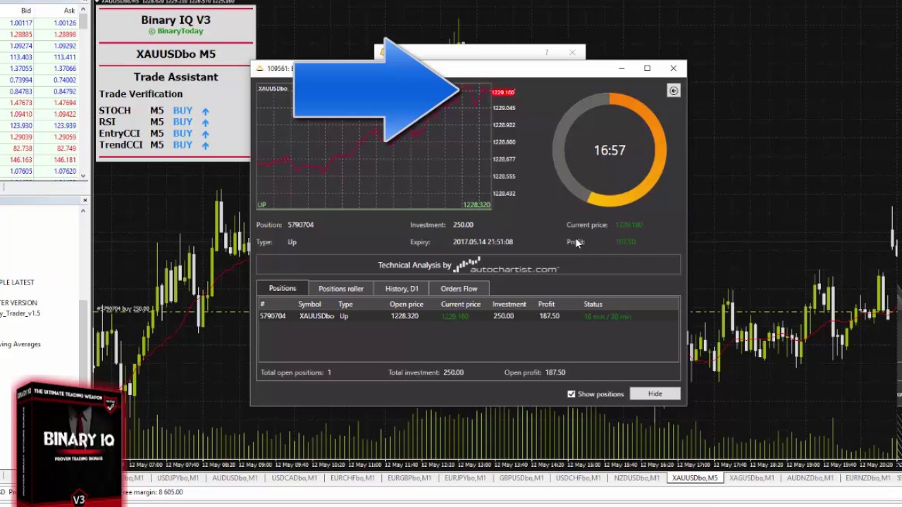
Task: Click the expiry value 2017.05.14 21:51:08
Action: [x=483, y=242]
